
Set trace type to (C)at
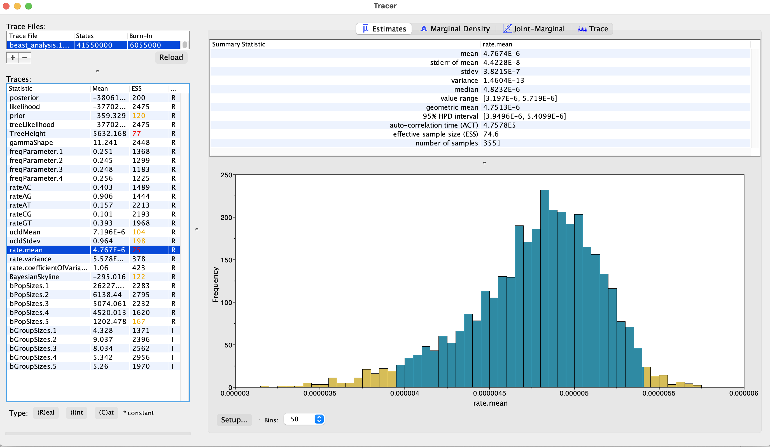tap(106, 413)
